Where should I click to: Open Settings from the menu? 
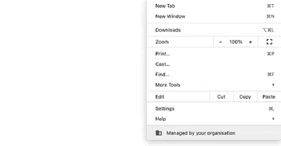[x=214, y=108]
